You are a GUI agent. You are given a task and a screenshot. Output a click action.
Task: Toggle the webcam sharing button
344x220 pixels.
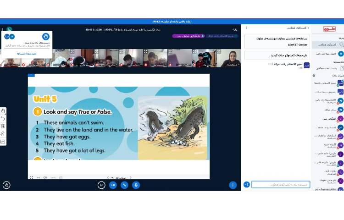click(x=113, y=185)
